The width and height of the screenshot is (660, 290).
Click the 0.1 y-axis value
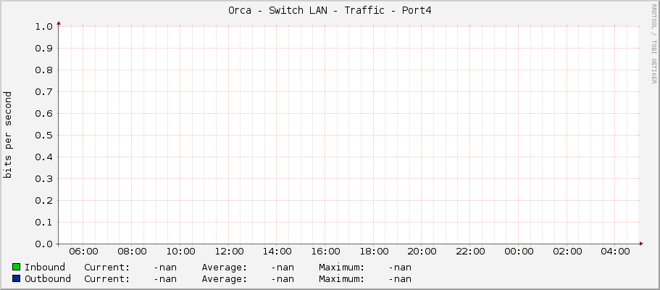click(x=43, y=223)
